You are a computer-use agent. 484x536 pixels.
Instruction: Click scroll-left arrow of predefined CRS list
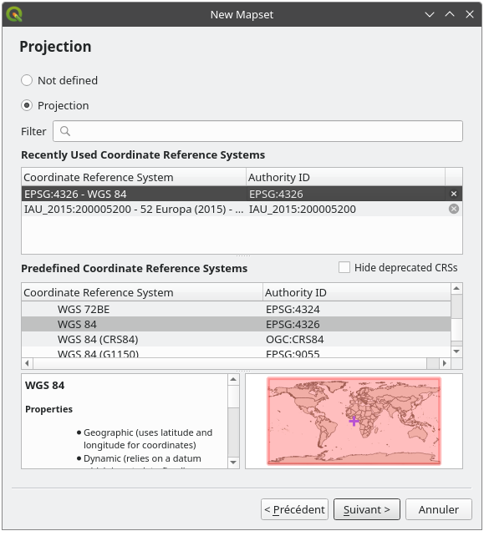click(28, 363)
